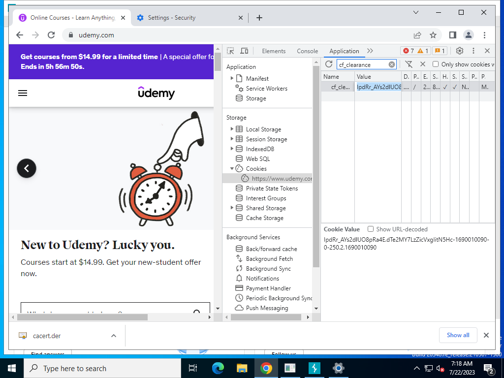Image resolution: width=504 pixels, height=378 pixels.
Task: Open DevTools settings gear
Action: 460,51
